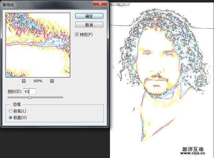Close the 等高线 dialog with X
Screen dimensions: 214x158
pyautogui.click(x=100, y=3)
